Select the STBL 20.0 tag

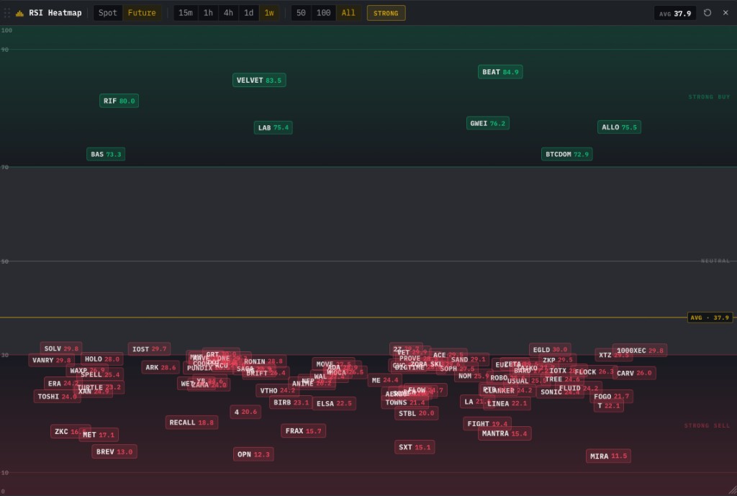tap(416, 413)
